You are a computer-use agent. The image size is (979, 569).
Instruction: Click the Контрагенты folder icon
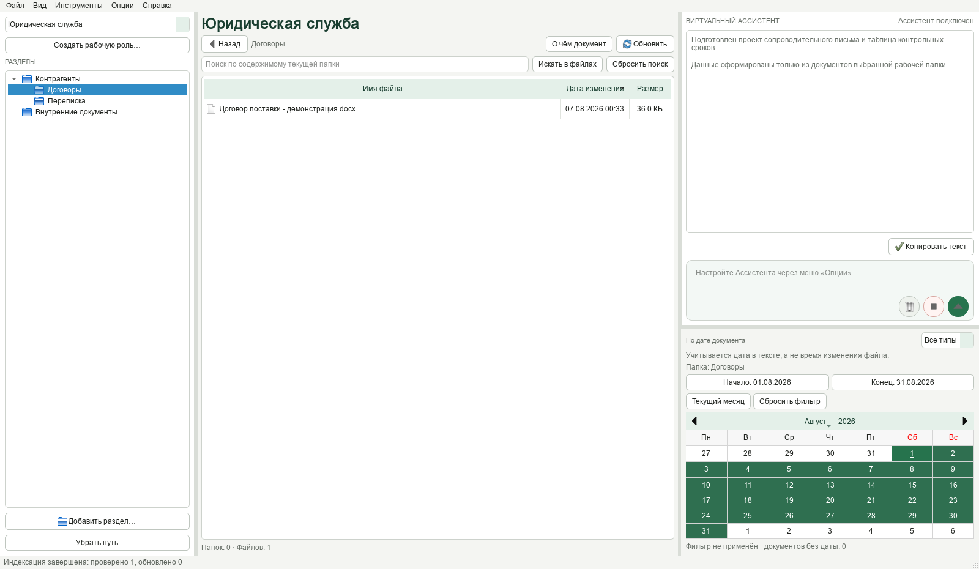point(27,79)
